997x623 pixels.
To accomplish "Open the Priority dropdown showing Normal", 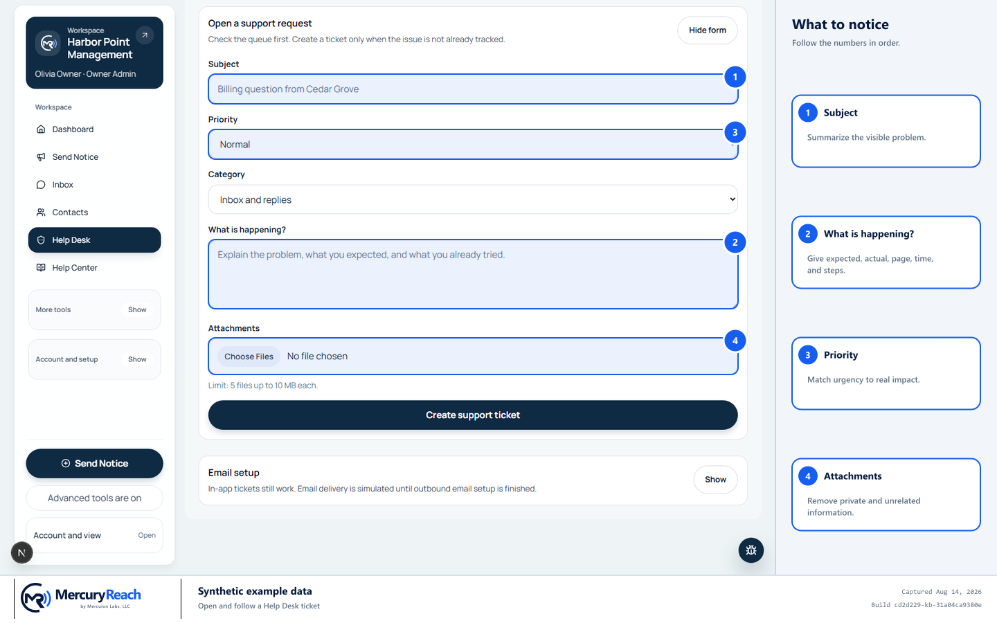I will point(473,145).
